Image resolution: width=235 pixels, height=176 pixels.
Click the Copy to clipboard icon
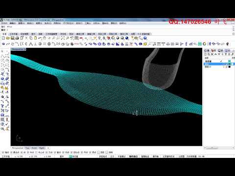point(31,38)
